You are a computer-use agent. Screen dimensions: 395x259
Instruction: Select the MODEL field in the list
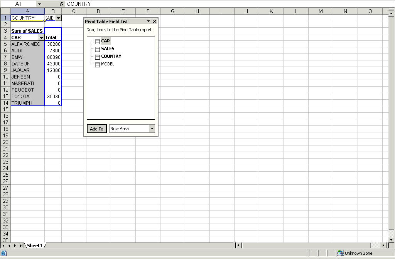pos(108,64)
